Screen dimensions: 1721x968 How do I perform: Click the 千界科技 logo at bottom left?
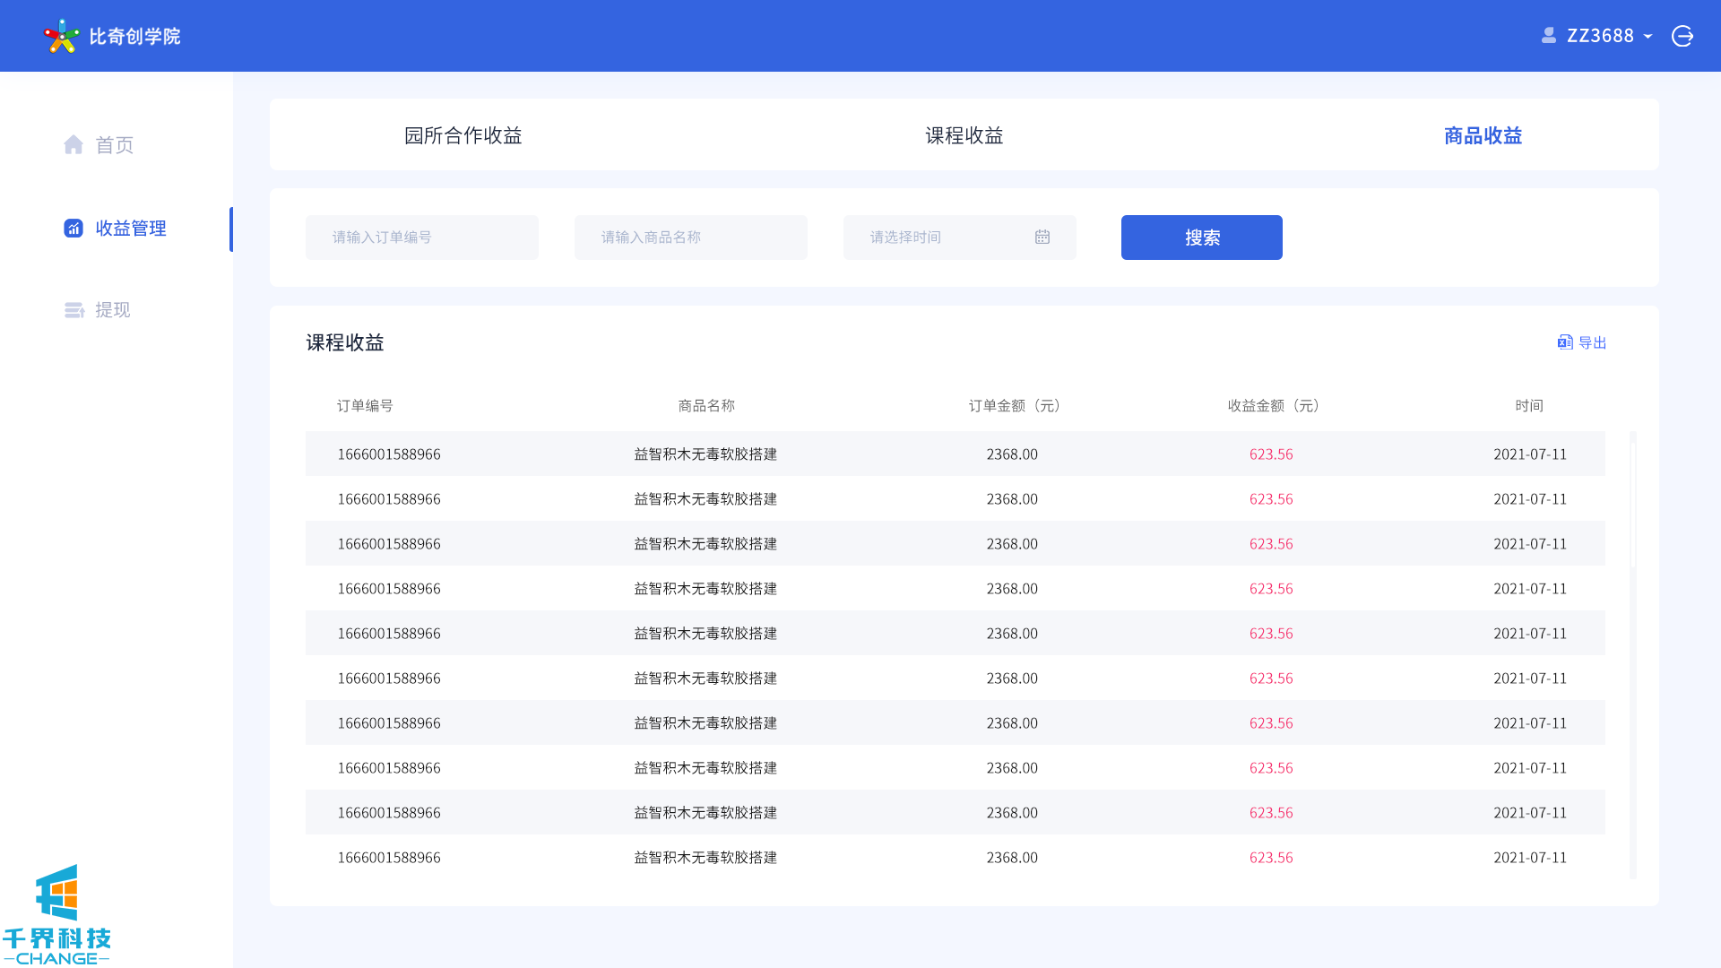click(x=57, y=914)
